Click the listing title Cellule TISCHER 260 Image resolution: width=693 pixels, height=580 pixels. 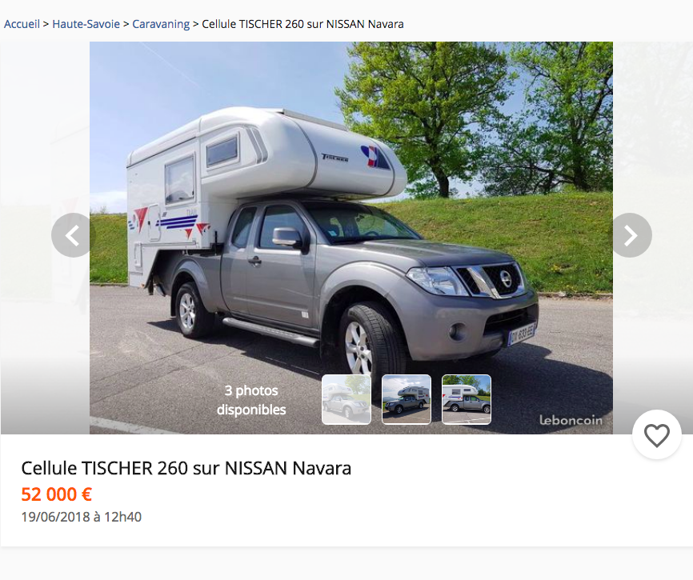click(x=186, y=468)
